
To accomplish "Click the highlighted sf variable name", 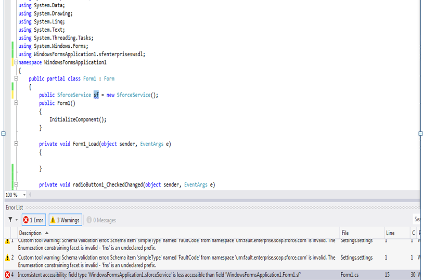I will pyautogui.click(x=96, y=95).
